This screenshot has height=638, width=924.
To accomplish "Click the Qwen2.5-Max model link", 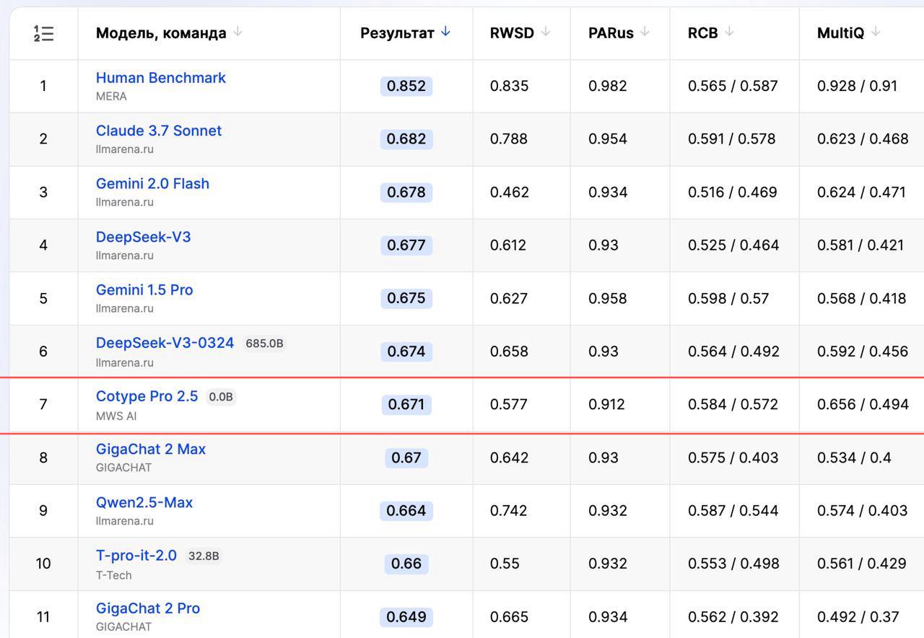I will 144,502.
